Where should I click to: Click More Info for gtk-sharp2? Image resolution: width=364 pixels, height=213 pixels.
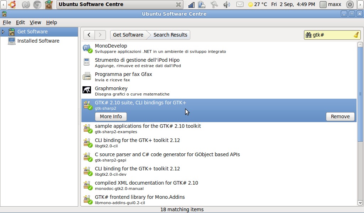point(111,116)
